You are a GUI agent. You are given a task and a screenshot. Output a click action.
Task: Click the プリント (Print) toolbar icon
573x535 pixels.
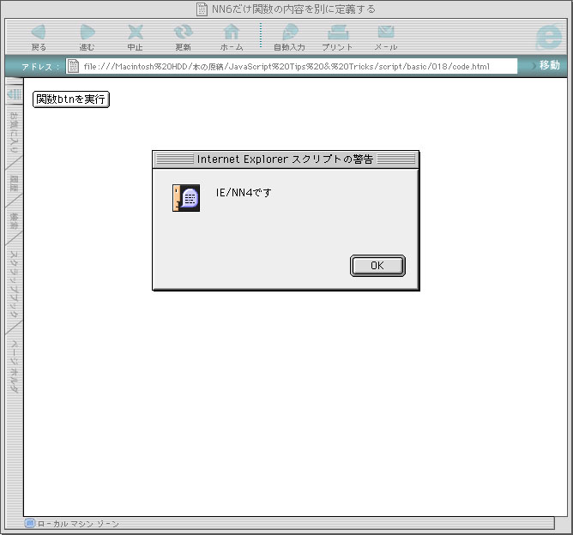coord(338,33)
